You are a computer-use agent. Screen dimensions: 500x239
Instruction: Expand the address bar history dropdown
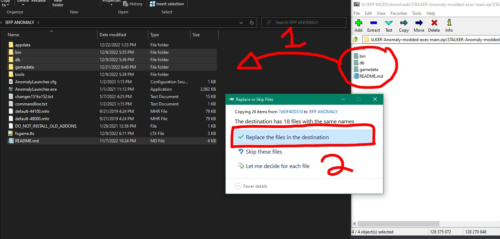pos(241,22)
